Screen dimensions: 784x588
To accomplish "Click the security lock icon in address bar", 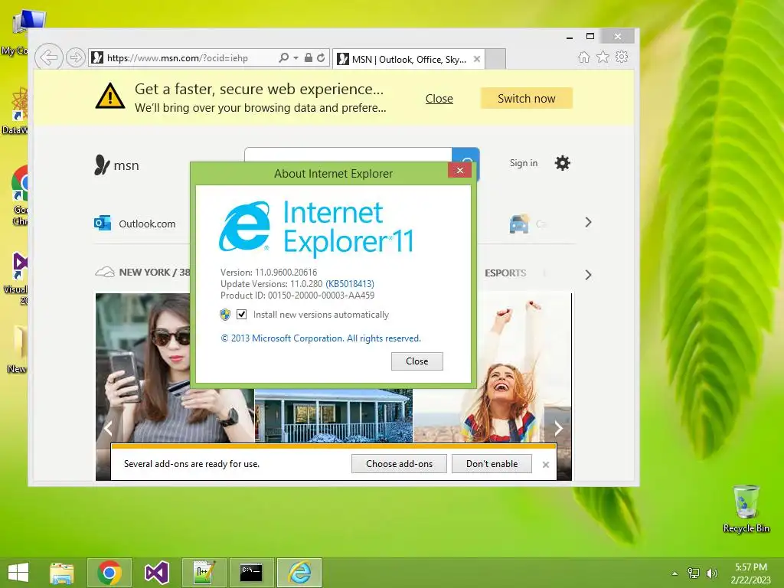I will tap(309, 58).
